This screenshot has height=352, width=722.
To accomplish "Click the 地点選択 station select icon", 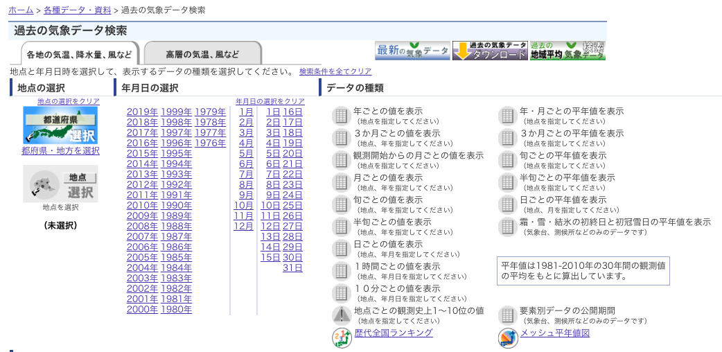I will pos(60,183).
